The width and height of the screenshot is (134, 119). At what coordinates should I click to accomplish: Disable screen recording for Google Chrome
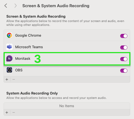(x=124, y=36)
